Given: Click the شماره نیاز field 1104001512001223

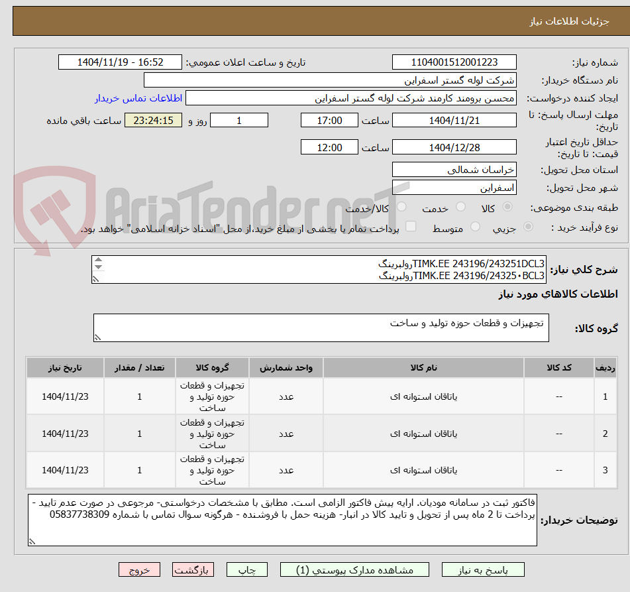Looking at the screenshot, I should click(x=454, y=62).
